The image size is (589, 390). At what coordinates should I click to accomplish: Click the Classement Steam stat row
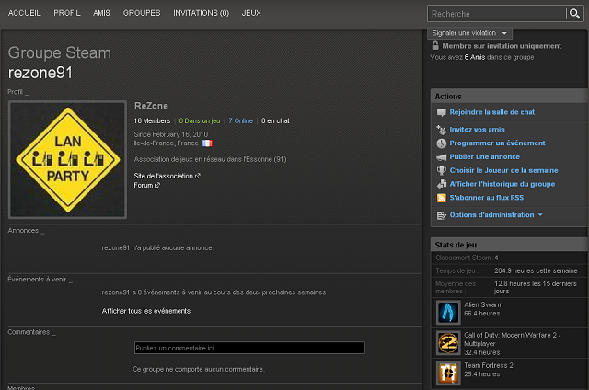[509, 258]
